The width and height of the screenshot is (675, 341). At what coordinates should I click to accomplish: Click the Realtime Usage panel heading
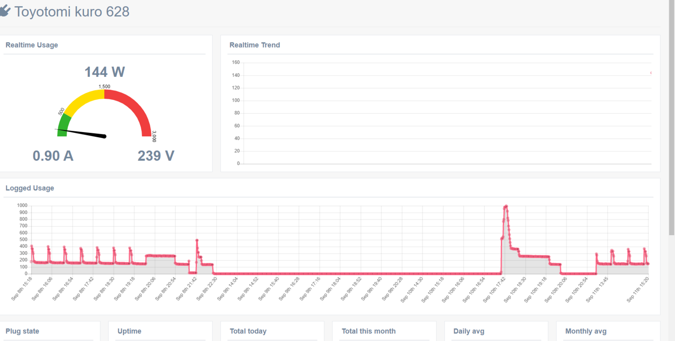[x=32, y=45]
